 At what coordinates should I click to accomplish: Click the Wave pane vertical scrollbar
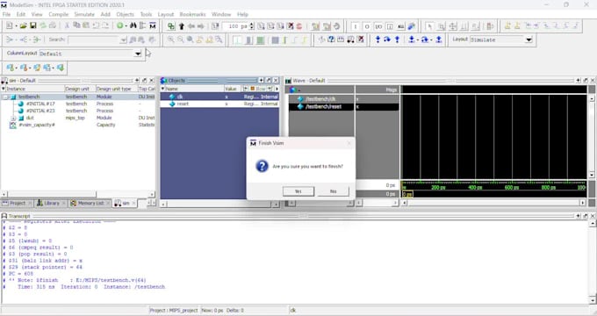pyautogui.click(x=592, y=137)
